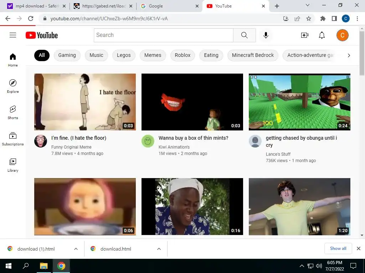Open Chrome three-dot menu
365x273 pixels.
point(357,18)
